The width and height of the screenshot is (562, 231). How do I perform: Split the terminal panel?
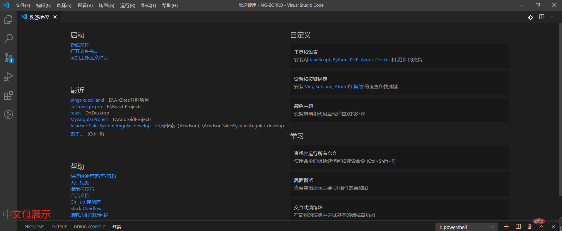coord(518,227)
